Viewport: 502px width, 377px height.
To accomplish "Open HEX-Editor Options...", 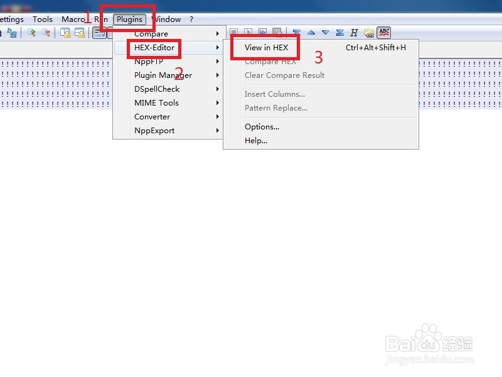I will point(321,127).
